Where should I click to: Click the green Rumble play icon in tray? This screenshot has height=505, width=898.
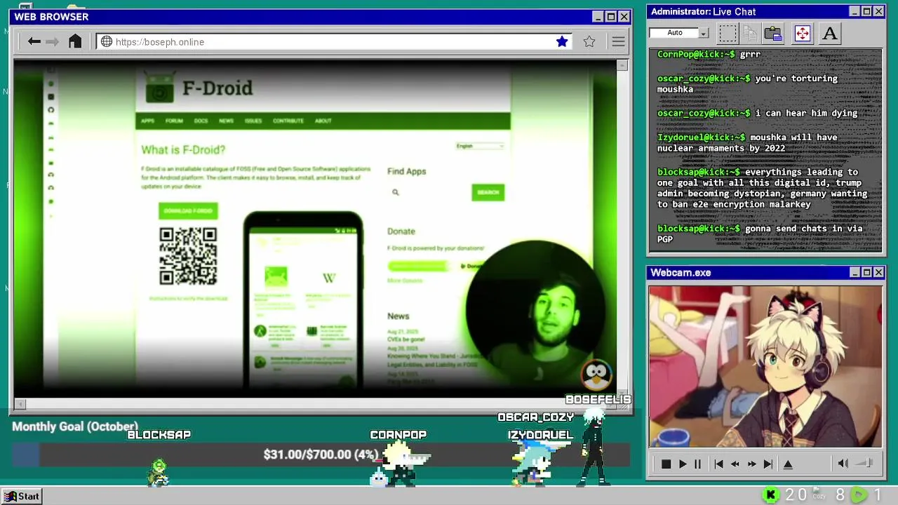click(859, 495)
